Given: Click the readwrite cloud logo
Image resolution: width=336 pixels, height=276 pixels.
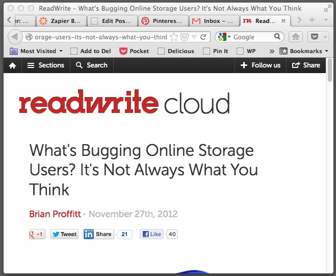Looking at the screenshot, I should pyautogui.click(x=124, y=102).
